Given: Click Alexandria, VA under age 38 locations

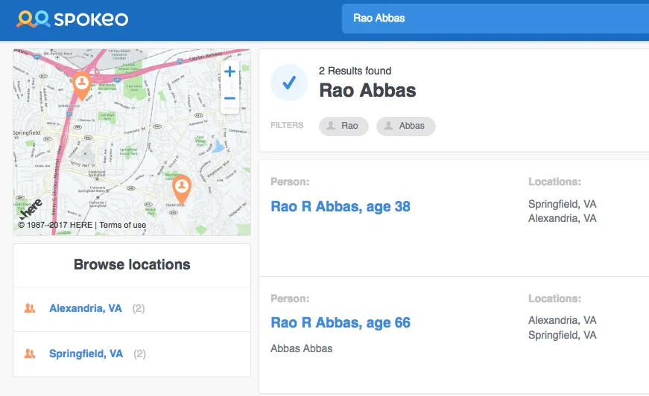Looking at the screenshot, I should (562, 218).
